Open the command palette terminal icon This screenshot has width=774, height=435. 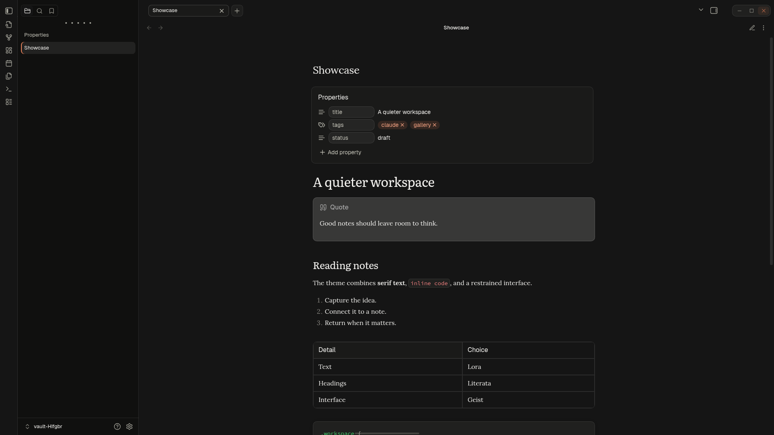tap(9, 89)
